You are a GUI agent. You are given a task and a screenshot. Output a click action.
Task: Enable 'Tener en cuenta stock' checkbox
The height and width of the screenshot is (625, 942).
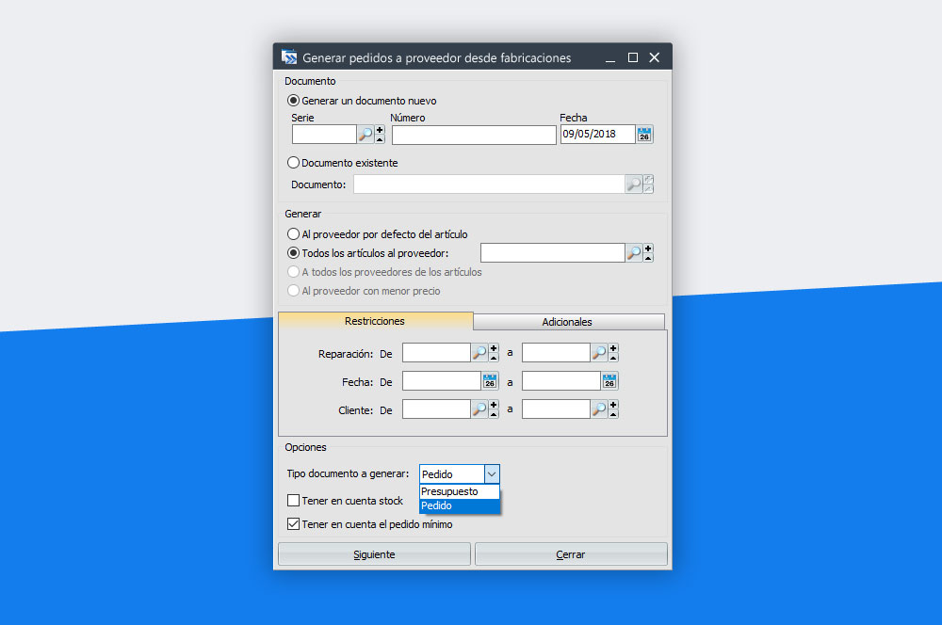coord(294,501)
